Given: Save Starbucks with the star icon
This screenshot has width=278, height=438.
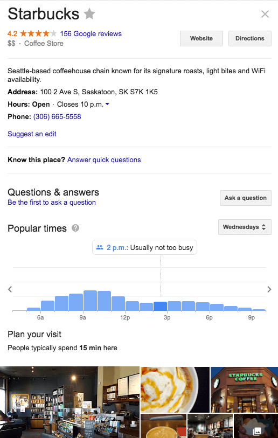Looking at the screenshot, I should coord(89,13).
